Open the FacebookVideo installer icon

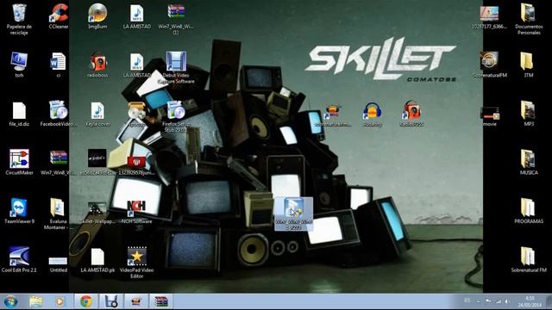click(x=59, y=113)
